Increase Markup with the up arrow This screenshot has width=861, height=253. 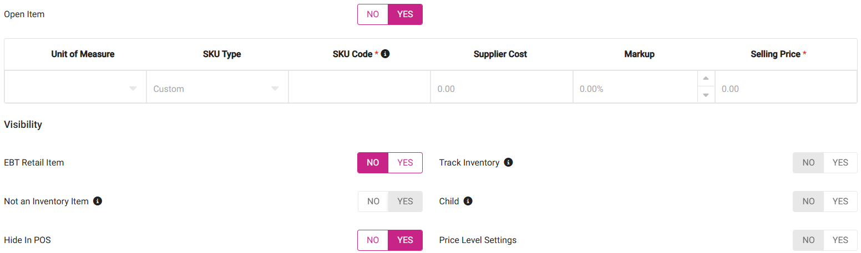706,78
